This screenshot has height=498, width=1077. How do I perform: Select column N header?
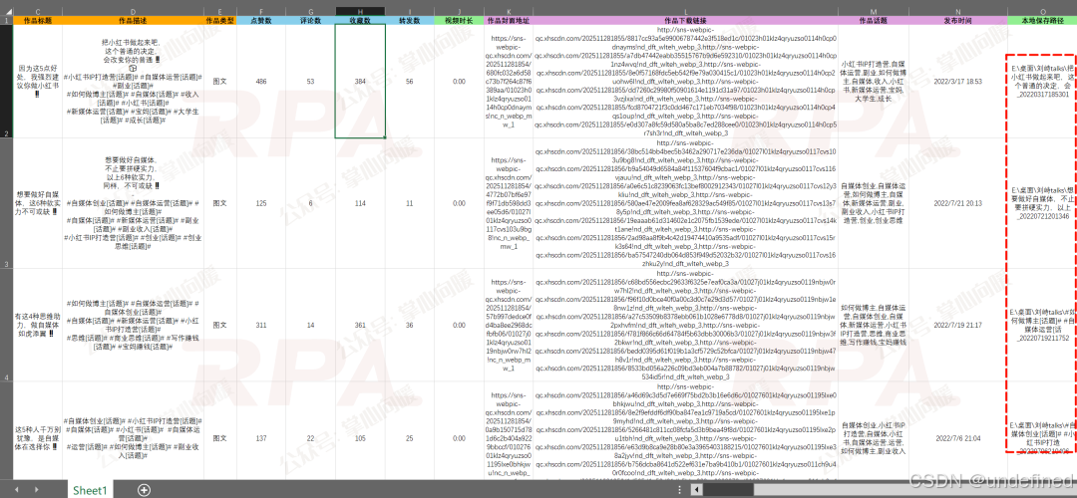tap(957, 12)
